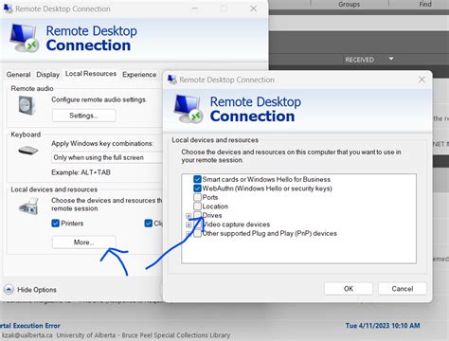
Task: Click the remote audio speaker icon
Action: point(26,105)
